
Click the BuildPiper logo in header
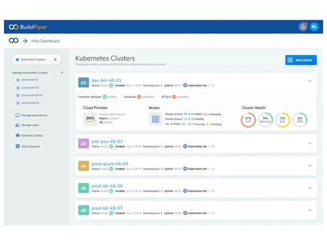click(28, 27)
